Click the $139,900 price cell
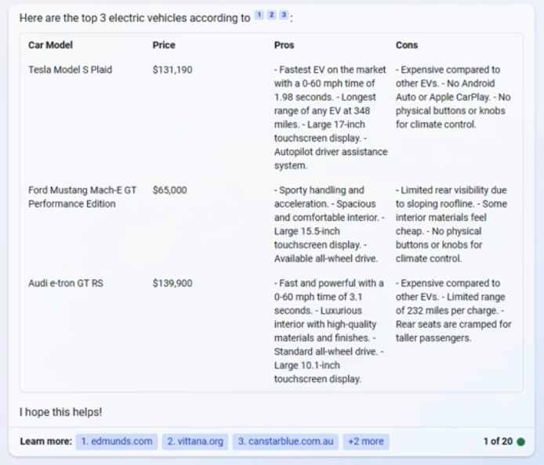Screen dimensions: 544x465 click(x=172, y=283)
